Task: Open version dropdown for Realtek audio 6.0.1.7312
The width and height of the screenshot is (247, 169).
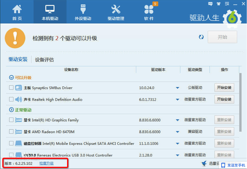Action: [177, 100]
